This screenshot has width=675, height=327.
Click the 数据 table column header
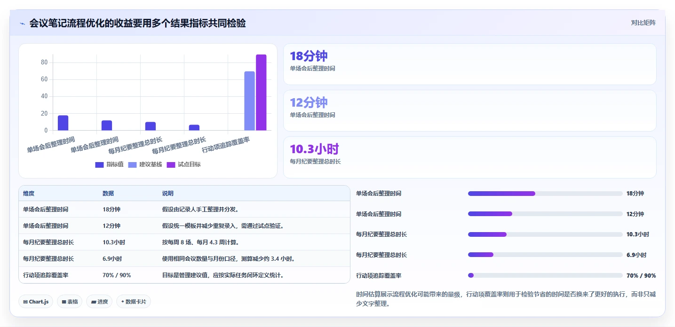128,194
